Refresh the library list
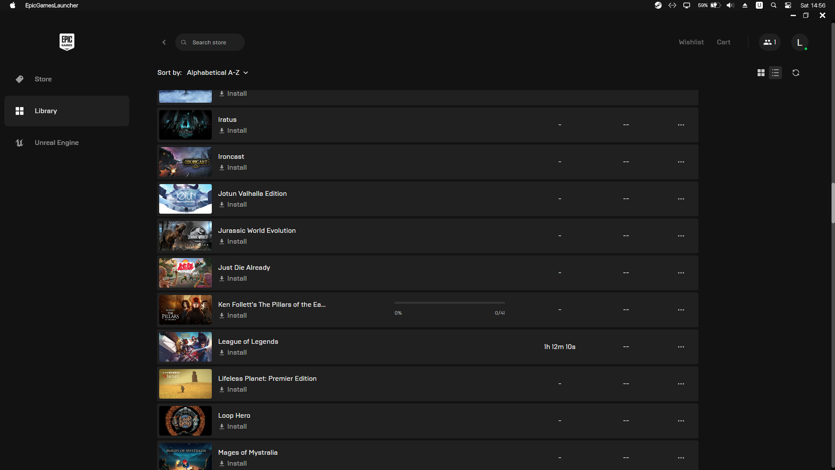The image size is (835, 470). click(795, 73)
